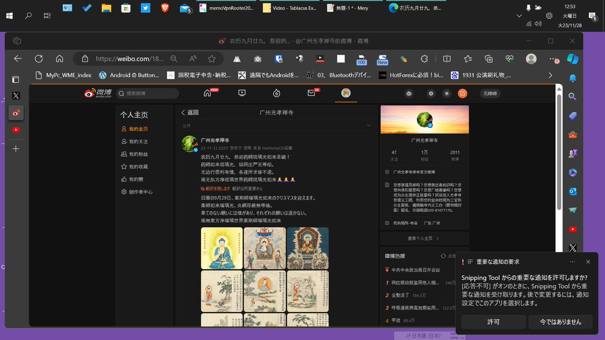
Task: Open trending topic 全勤没了
Action: click(401, 295)
